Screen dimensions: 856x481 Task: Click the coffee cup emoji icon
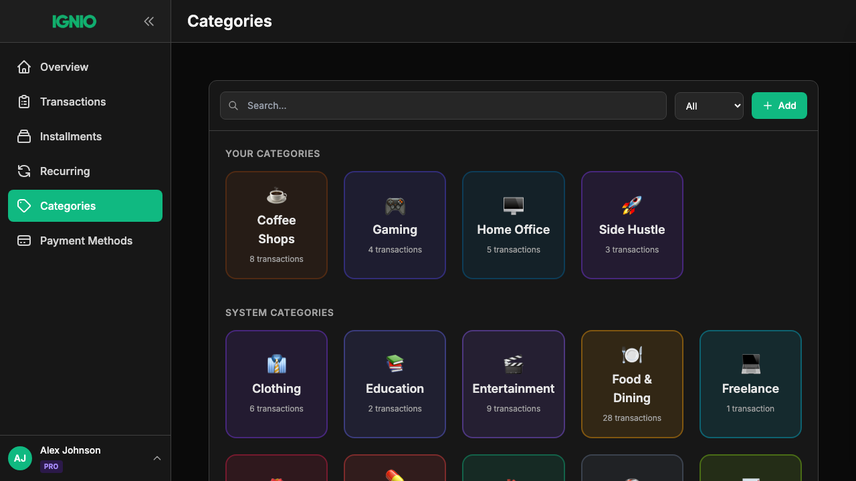276,196
